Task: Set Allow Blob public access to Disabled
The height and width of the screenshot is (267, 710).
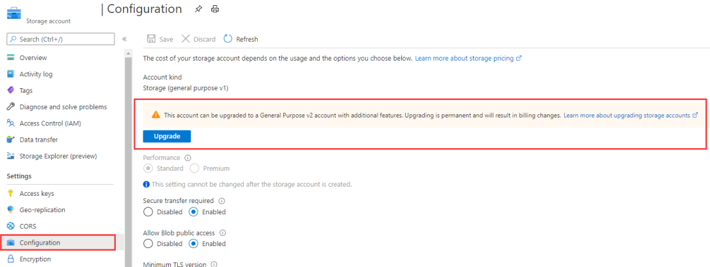Action: 149,244
